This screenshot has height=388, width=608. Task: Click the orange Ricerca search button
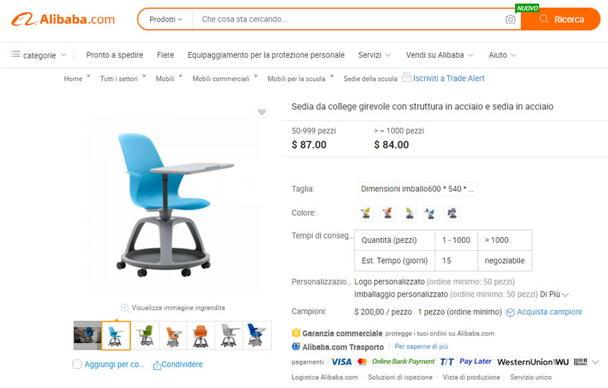561,19
